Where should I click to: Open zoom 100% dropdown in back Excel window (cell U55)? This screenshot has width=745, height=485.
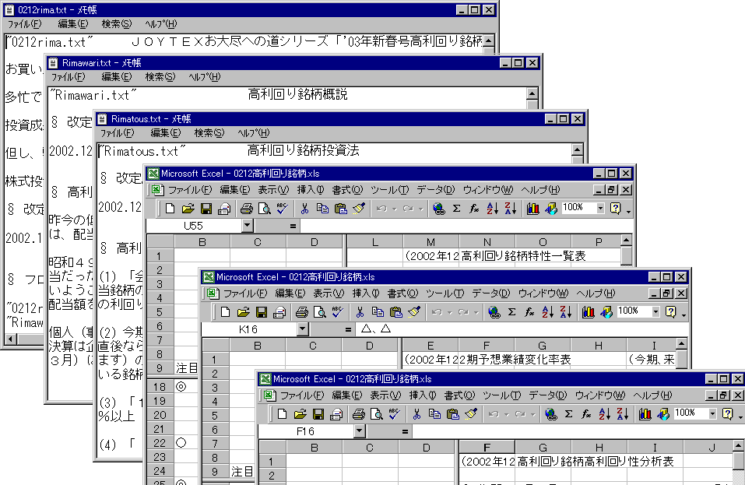coord(600,208)
